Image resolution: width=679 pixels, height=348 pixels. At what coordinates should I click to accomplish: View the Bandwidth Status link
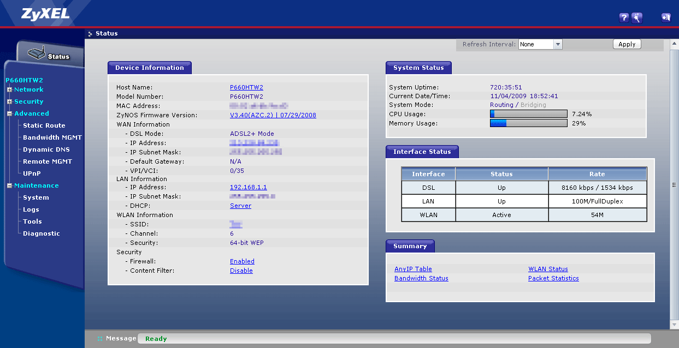point(421,278)
